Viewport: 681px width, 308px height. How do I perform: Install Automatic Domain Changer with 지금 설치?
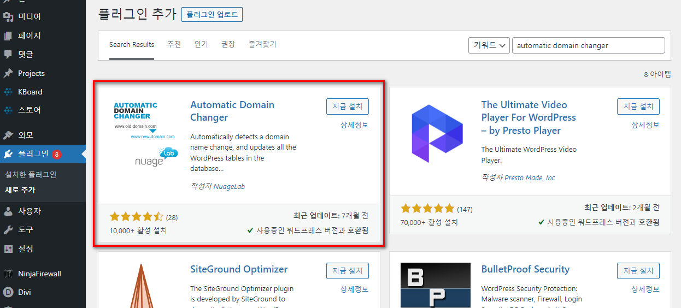point(348,106)
